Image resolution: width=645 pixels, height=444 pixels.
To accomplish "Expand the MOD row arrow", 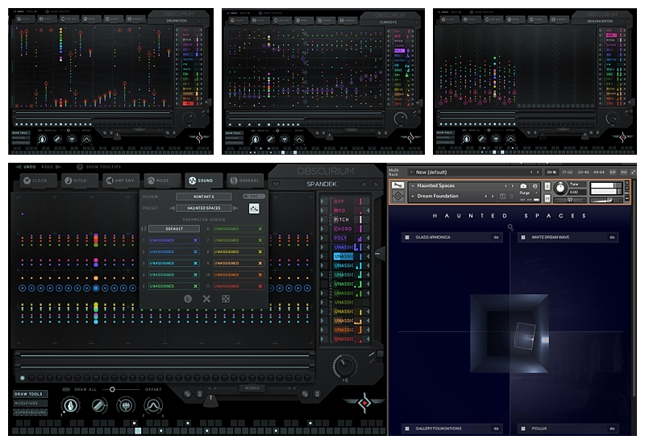I will 323,210.
